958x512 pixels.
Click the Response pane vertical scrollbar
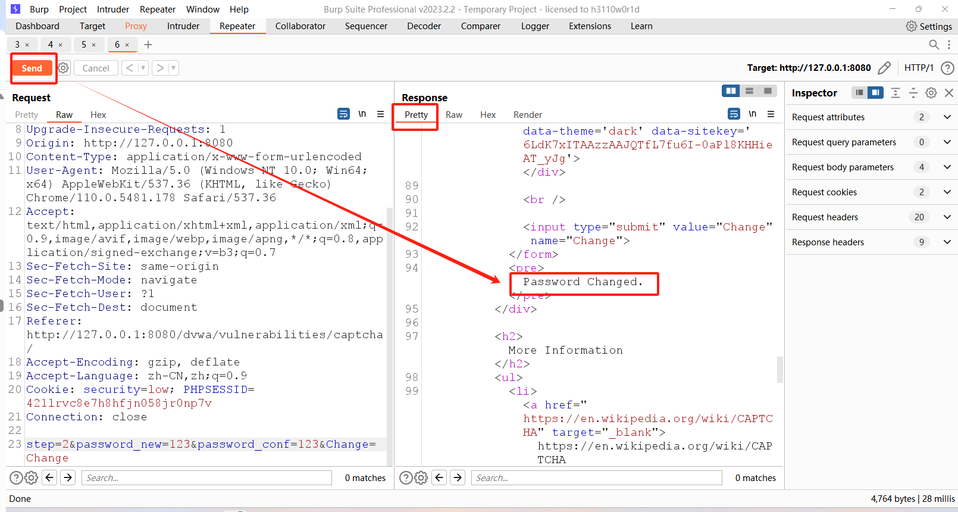[780, 369]
